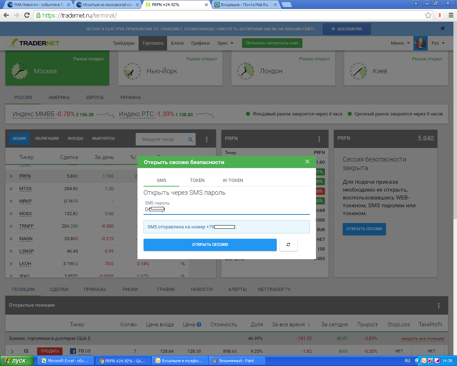Viewport: 457px width, 366px height.
Task: Open Блоги in the top navigation
Action: coord(177,43)
